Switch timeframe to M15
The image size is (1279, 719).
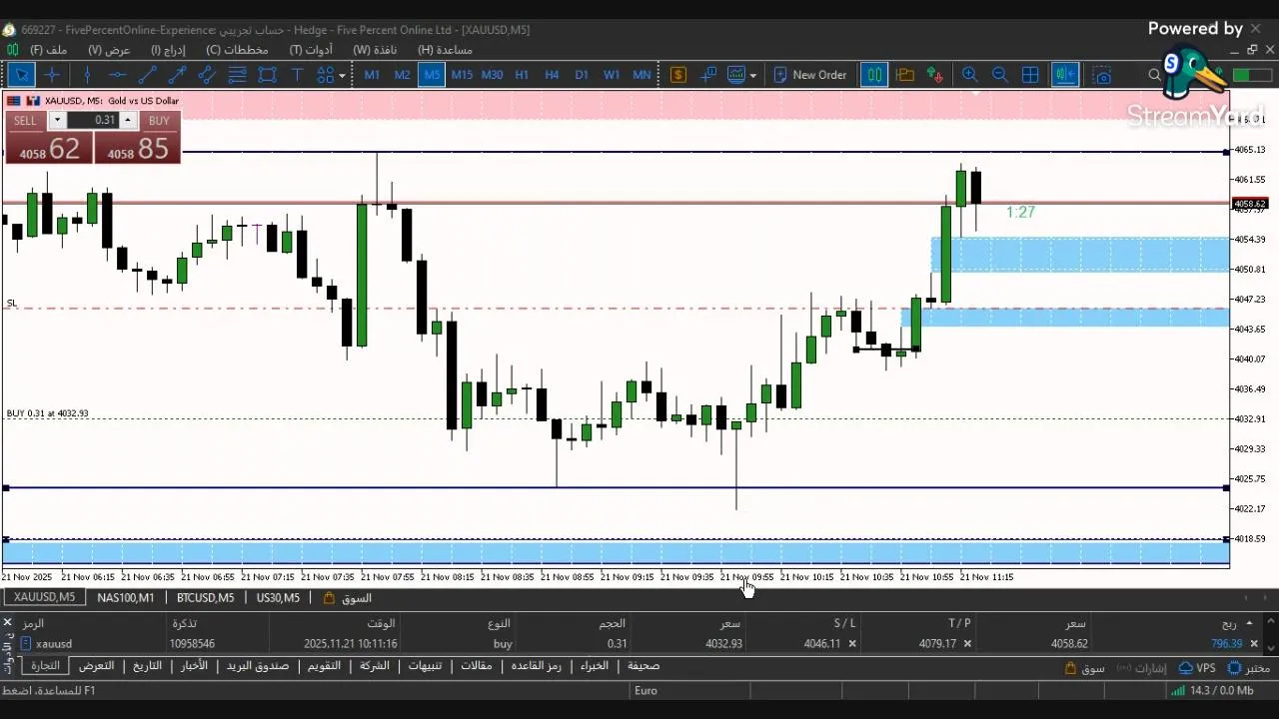(462, 75)
